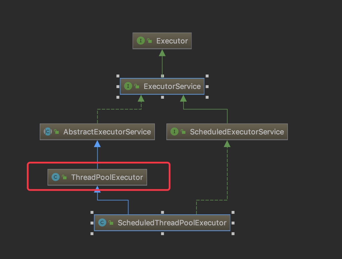Click the AbstractExecutorService abstract class icon
This screenshot has height=259, width=342.
pyautogui.click(x=48, y=132)
